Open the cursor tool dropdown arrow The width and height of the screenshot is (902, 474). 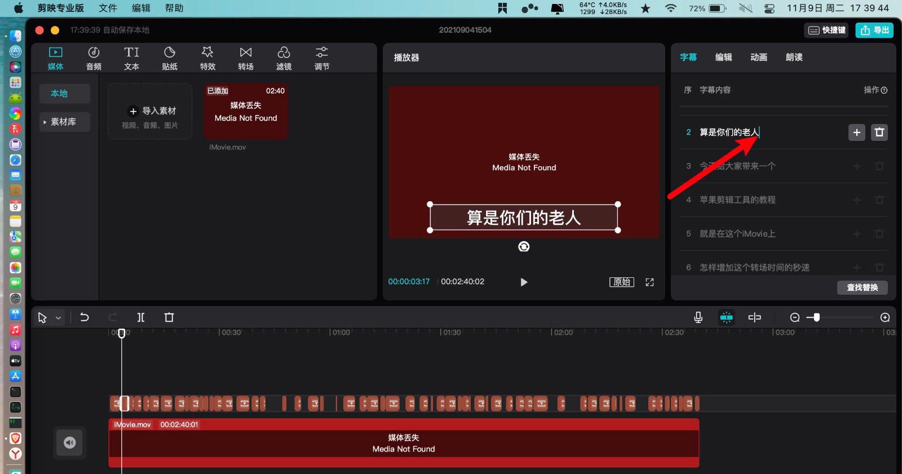click(x=58, y=318)
